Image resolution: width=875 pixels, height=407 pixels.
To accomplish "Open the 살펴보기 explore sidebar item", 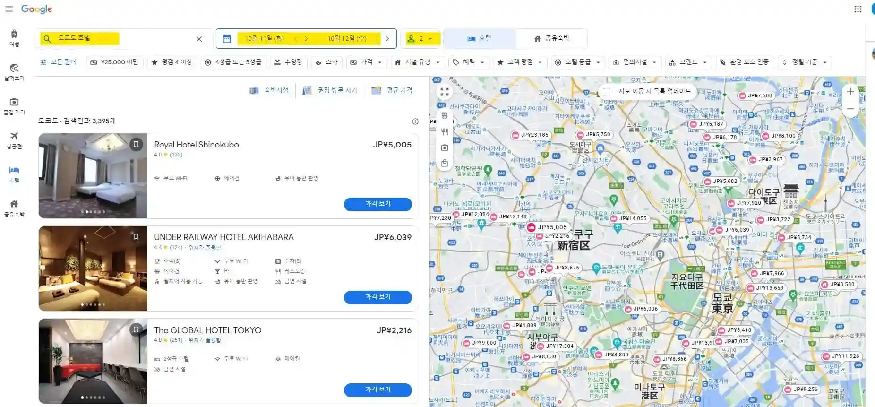I will 14,72.
